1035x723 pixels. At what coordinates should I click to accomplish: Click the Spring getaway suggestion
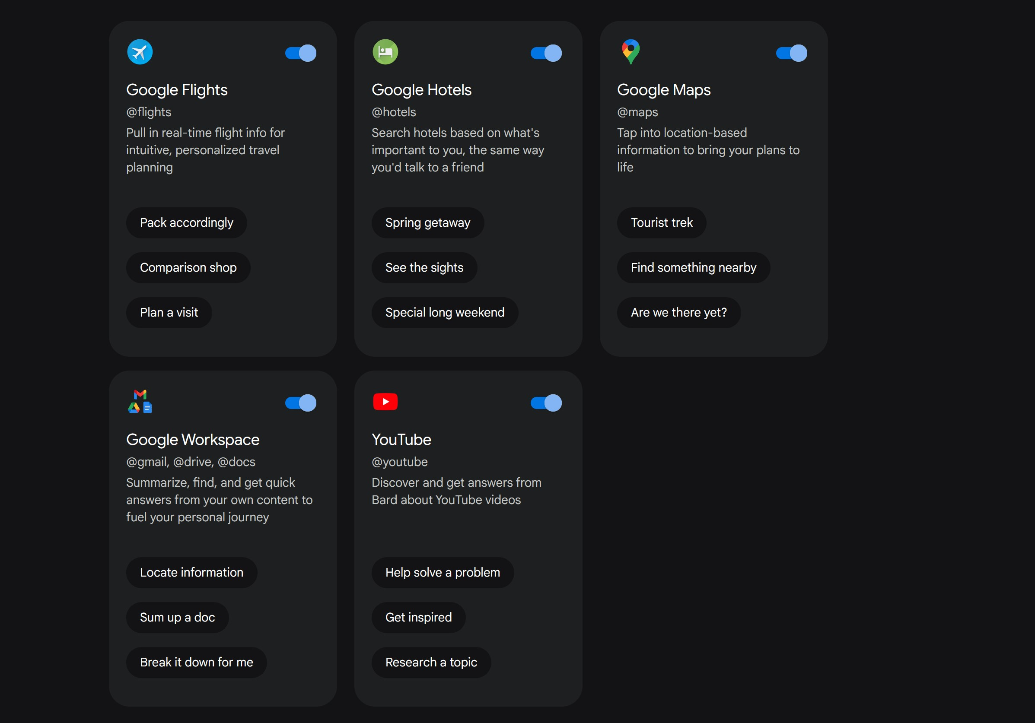[x=427, y=223]
